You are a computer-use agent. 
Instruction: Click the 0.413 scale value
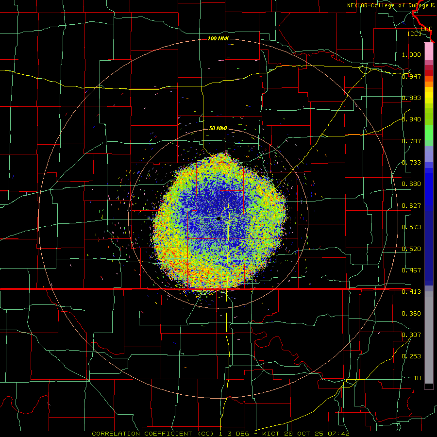click(411, 292)
